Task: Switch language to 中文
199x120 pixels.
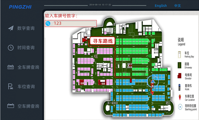Action: [177, 6]
